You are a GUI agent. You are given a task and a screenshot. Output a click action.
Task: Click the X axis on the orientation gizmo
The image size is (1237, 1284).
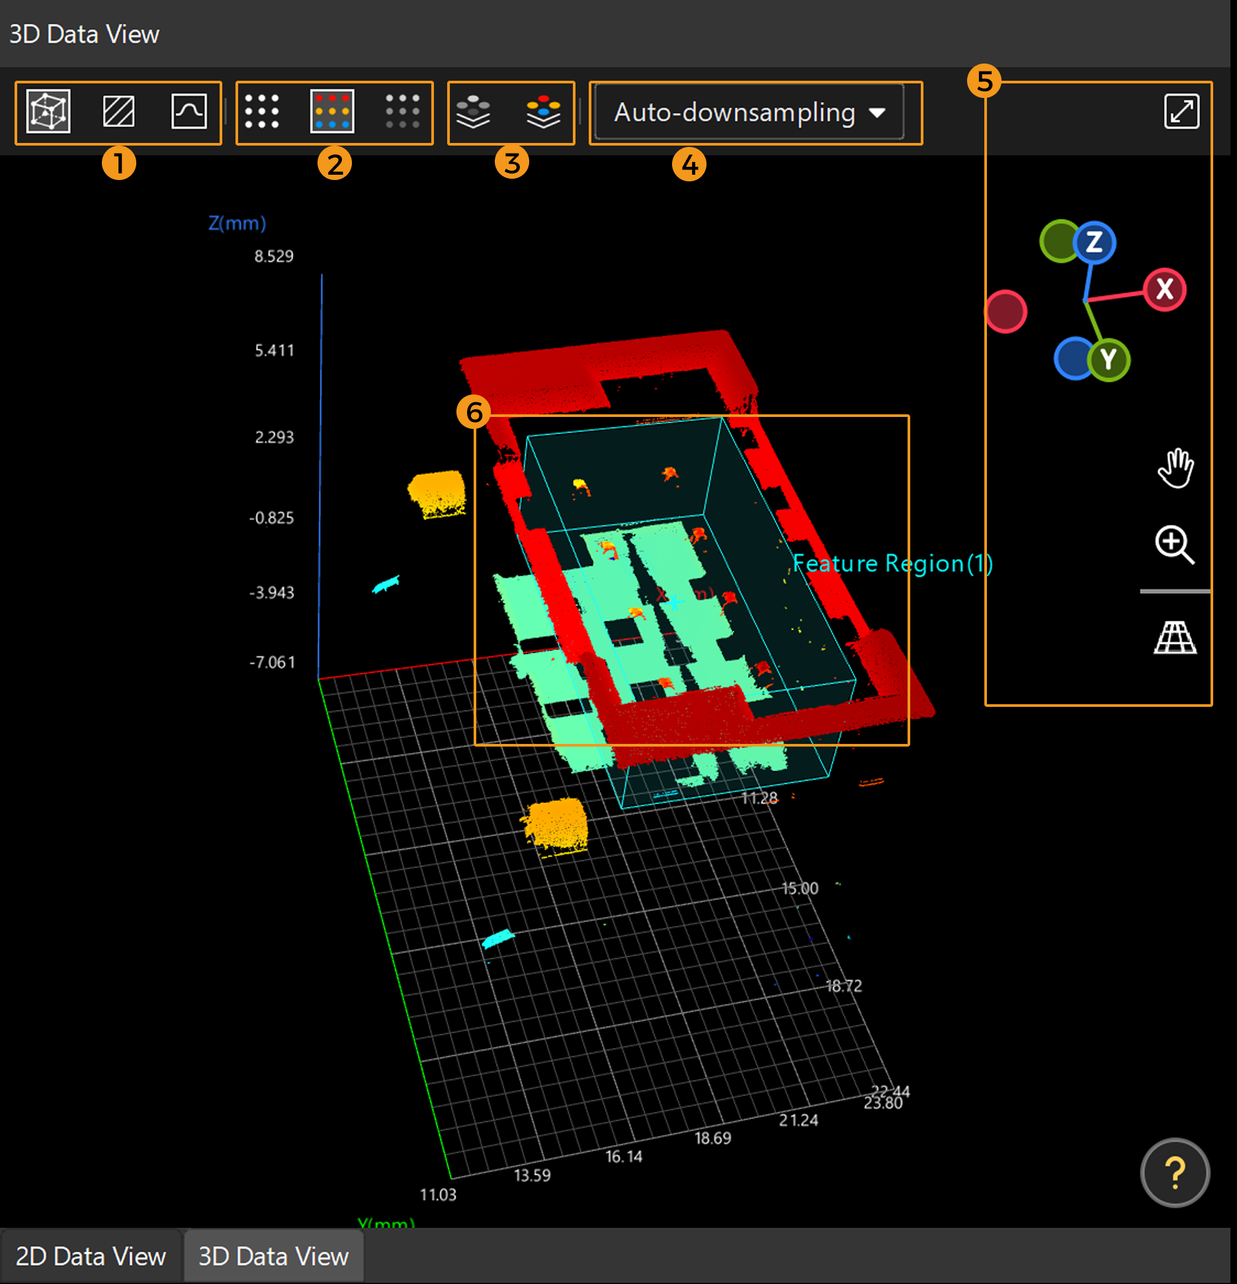click(1165, 288)
